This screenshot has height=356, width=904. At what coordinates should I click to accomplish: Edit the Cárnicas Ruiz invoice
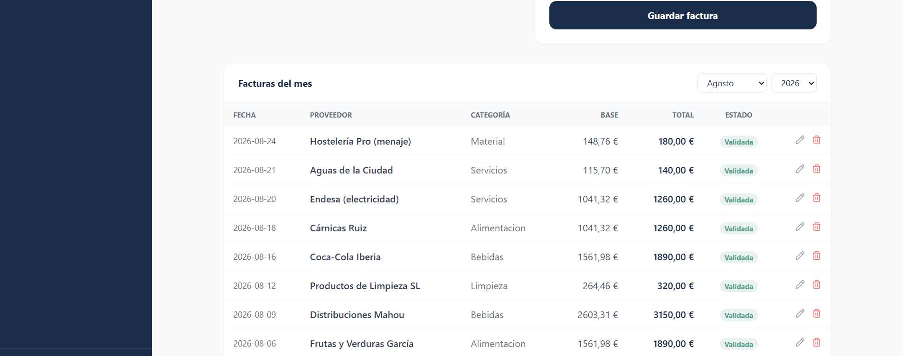pyautogui.click(x=800, y=227)
